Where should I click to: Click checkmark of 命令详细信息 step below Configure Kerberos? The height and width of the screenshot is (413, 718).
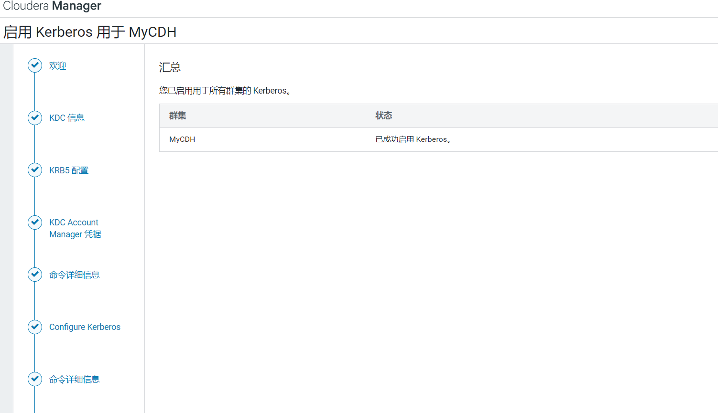pos(35,379)
